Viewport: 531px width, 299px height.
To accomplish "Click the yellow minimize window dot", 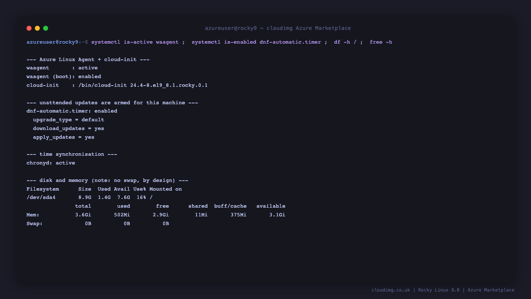I will [x=37, y=28].
